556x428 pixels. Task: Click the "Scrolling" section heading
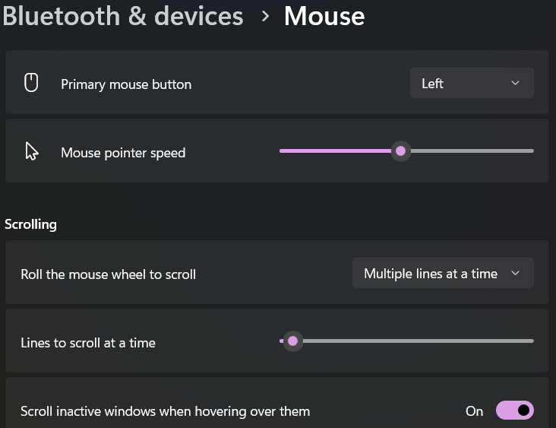click(30, 224)
